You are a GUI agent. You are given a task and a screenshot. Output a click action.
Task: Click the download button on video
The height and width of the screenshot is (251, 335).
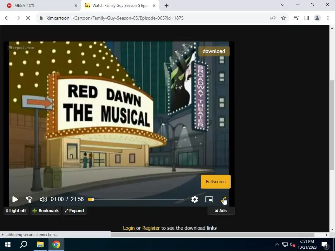[214, 51]
